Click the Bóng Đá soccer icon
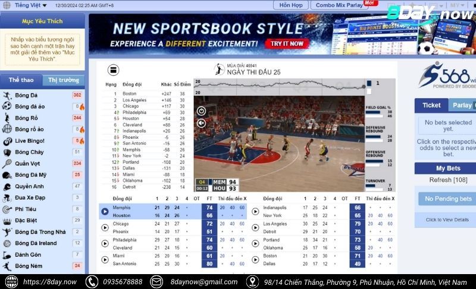Screen dimensions: 476x289 pos(7,95)
